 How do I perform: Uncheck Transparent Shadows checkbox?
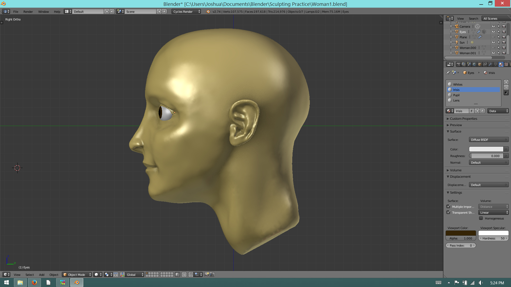(x=448, y=212)
